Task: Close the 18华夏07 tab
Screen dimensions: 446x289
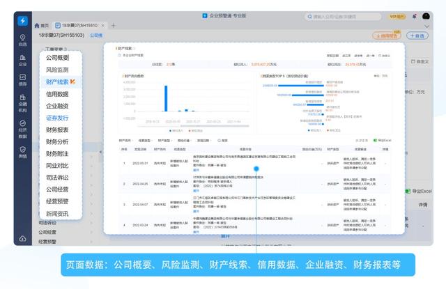Action: click(103, 26)
